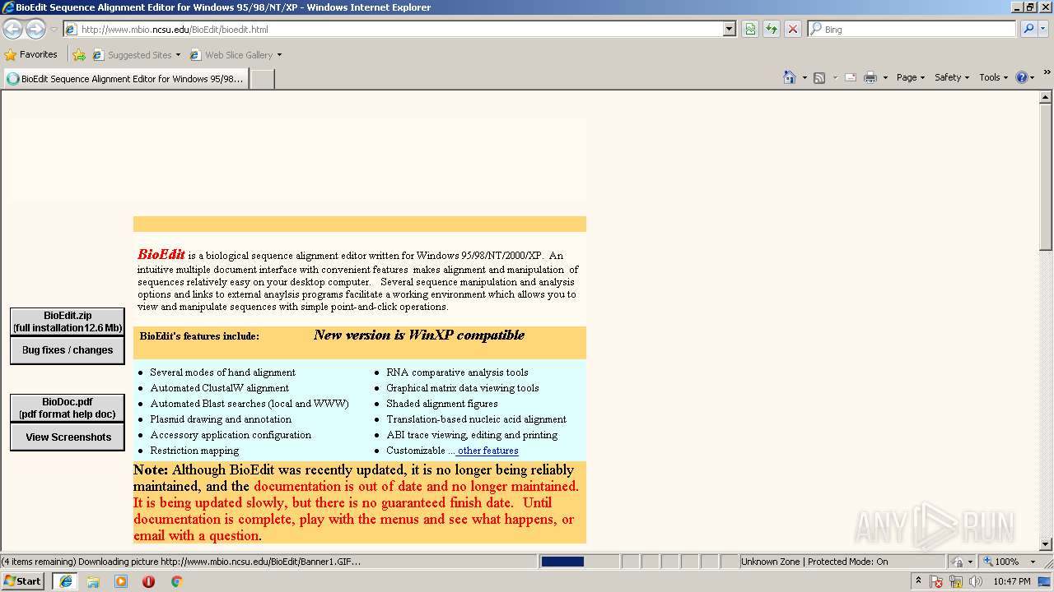The height and width of the screenshot is (592, 1054).
Task: Click Internet Explorer taskbar icon
Action: coord(66,581)
